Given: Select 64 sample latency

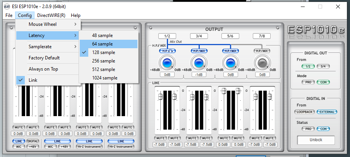Looking at the screenshot, I should [x=108, y=44].
